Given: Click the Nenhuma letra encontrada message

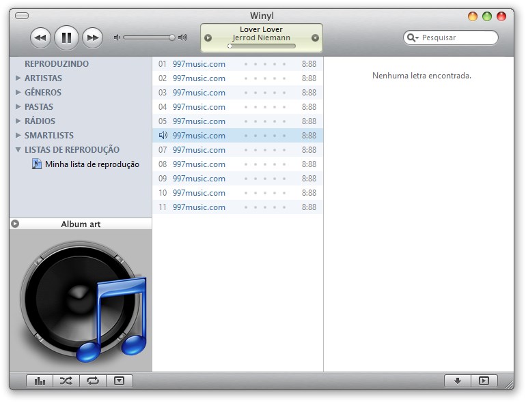Looking at the screenshot, I should pyautogui.click(x=421, y=76).
